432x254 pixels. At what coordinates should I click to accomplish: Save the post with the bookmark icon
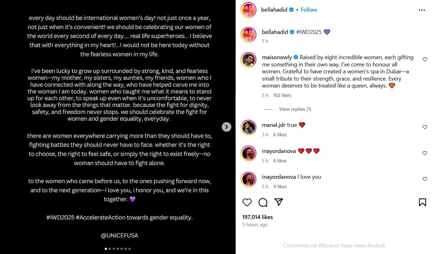422,202
